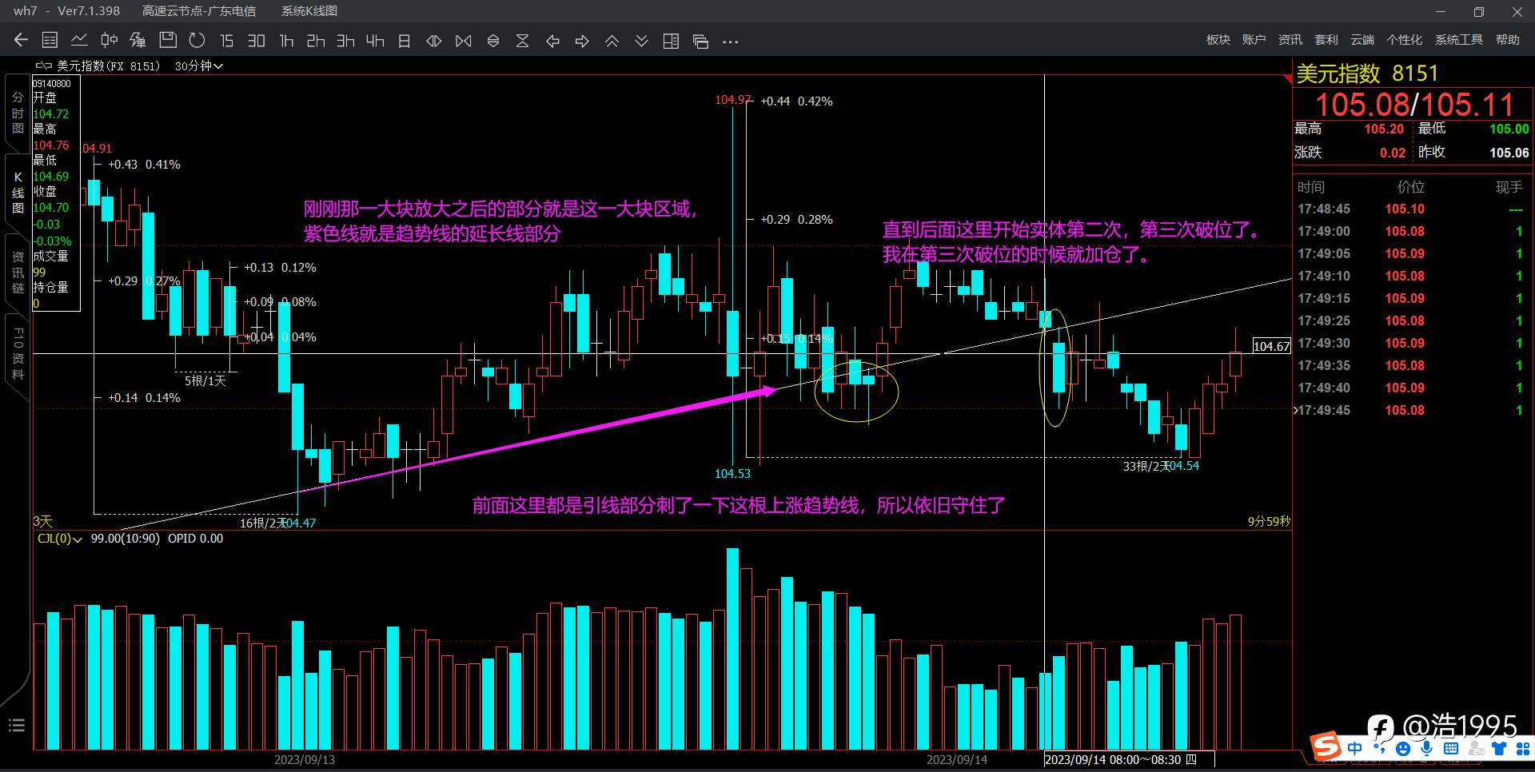Screen dimensions: 1535x772
Task: Open the 资讯链 side tab
Action: 18,272
